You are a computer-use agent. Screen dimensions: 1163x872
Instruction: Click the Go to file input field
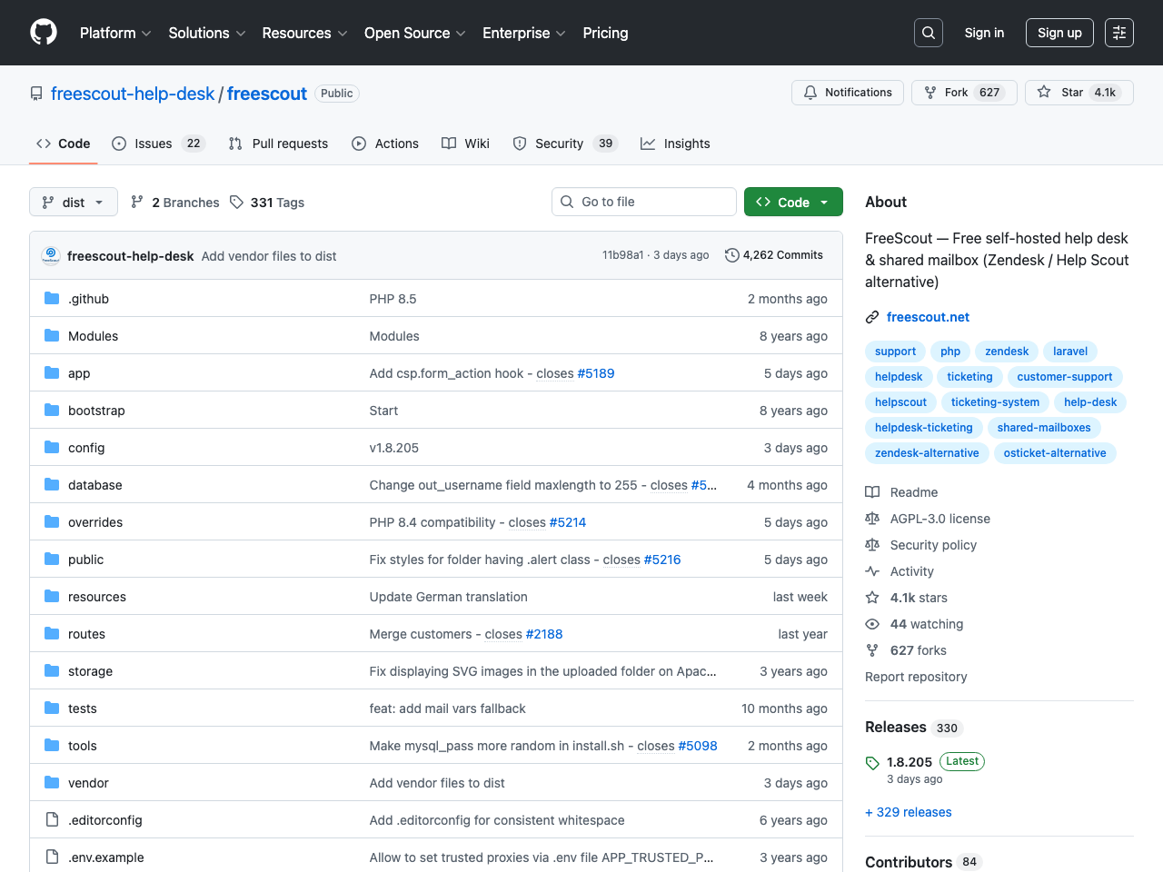coord(643,201)
